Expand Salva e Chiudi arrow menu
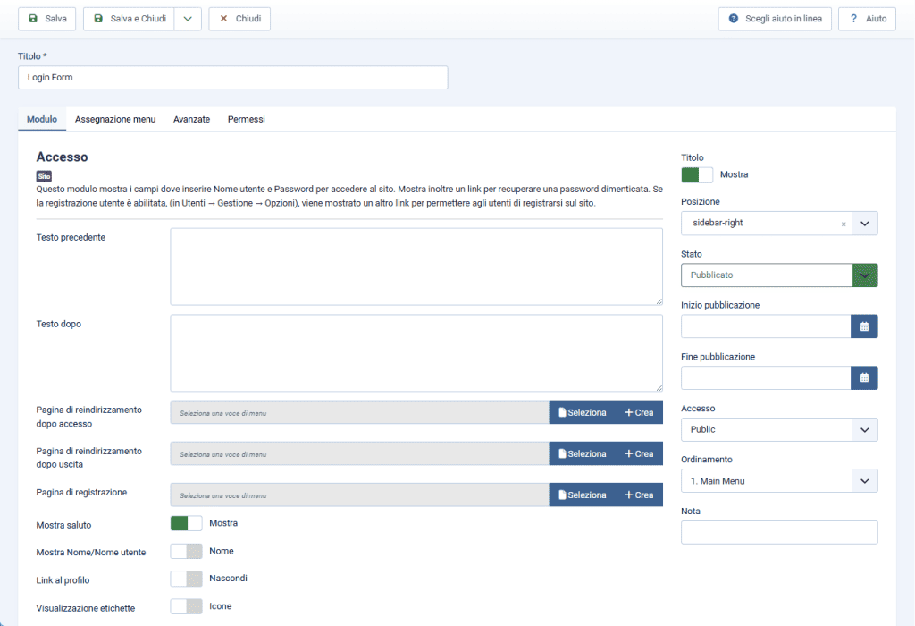This screenshot has height=626, width=915. 188,18
